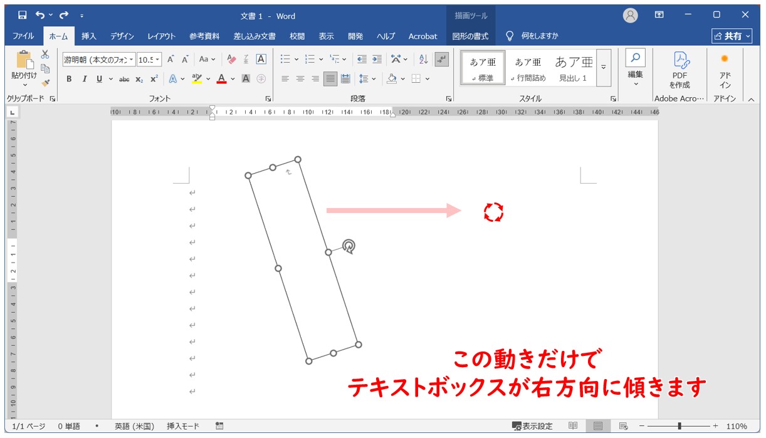Click the Character Border boxed A icon
The image size is (766, 438).
click(261, 60)
